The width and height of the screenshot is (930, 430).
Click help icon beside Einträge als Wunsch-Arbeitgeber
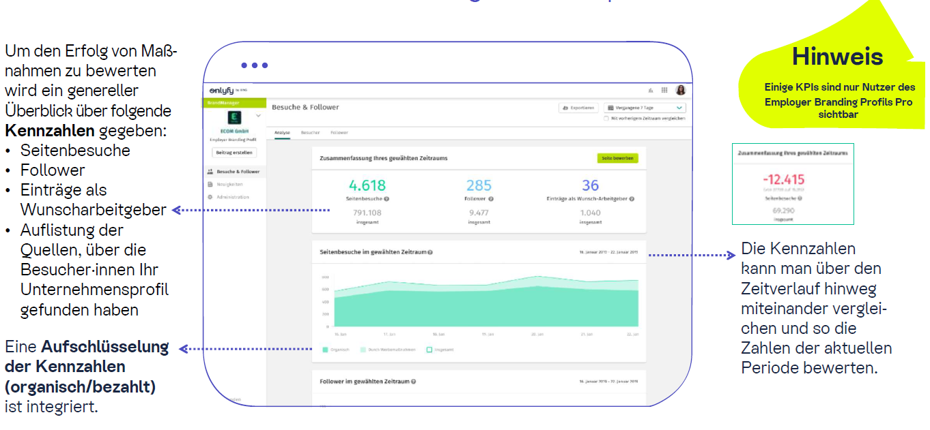[632, 199]
